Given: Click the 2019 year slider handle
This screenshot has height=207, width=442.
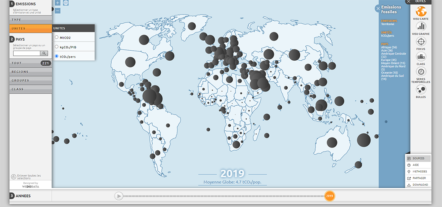Looking at the screenshot, I should pos(329,196).
